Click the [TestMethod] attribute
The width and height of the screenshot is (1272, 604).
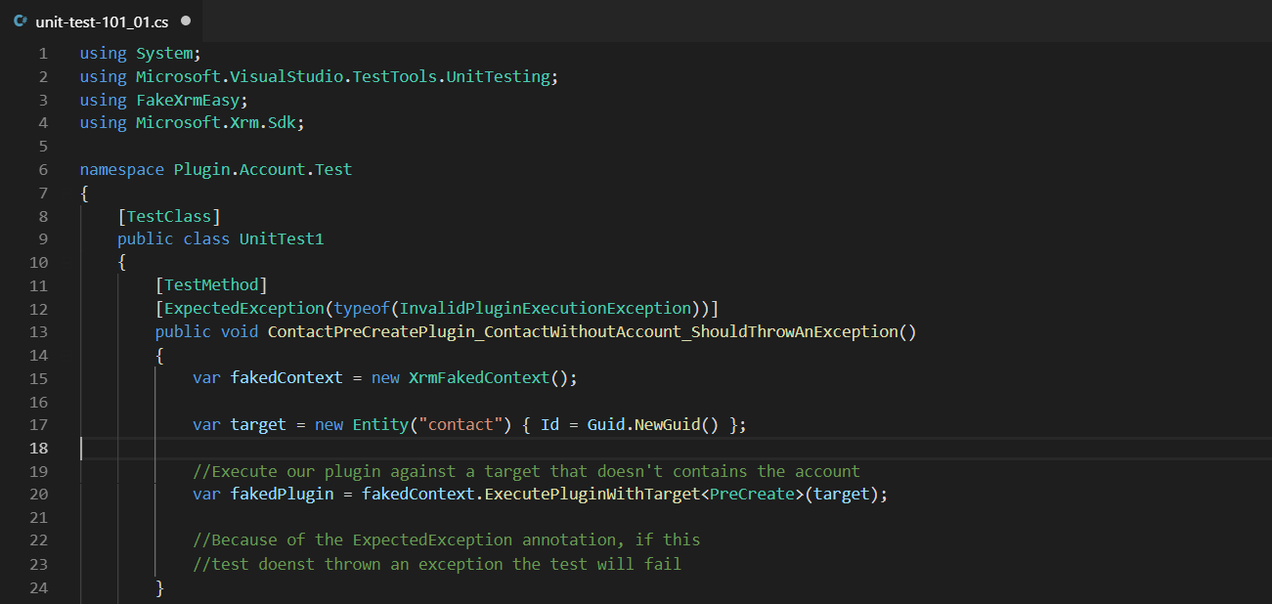tap(211, 285)
